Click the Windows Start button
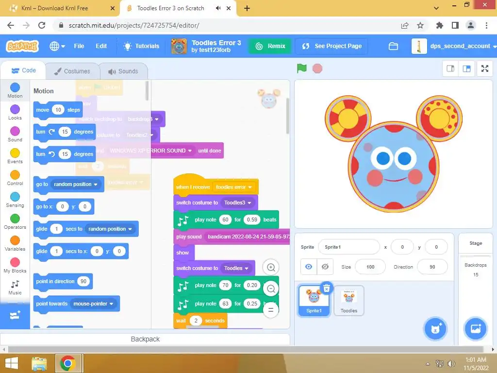 click(x=12, y=363)
